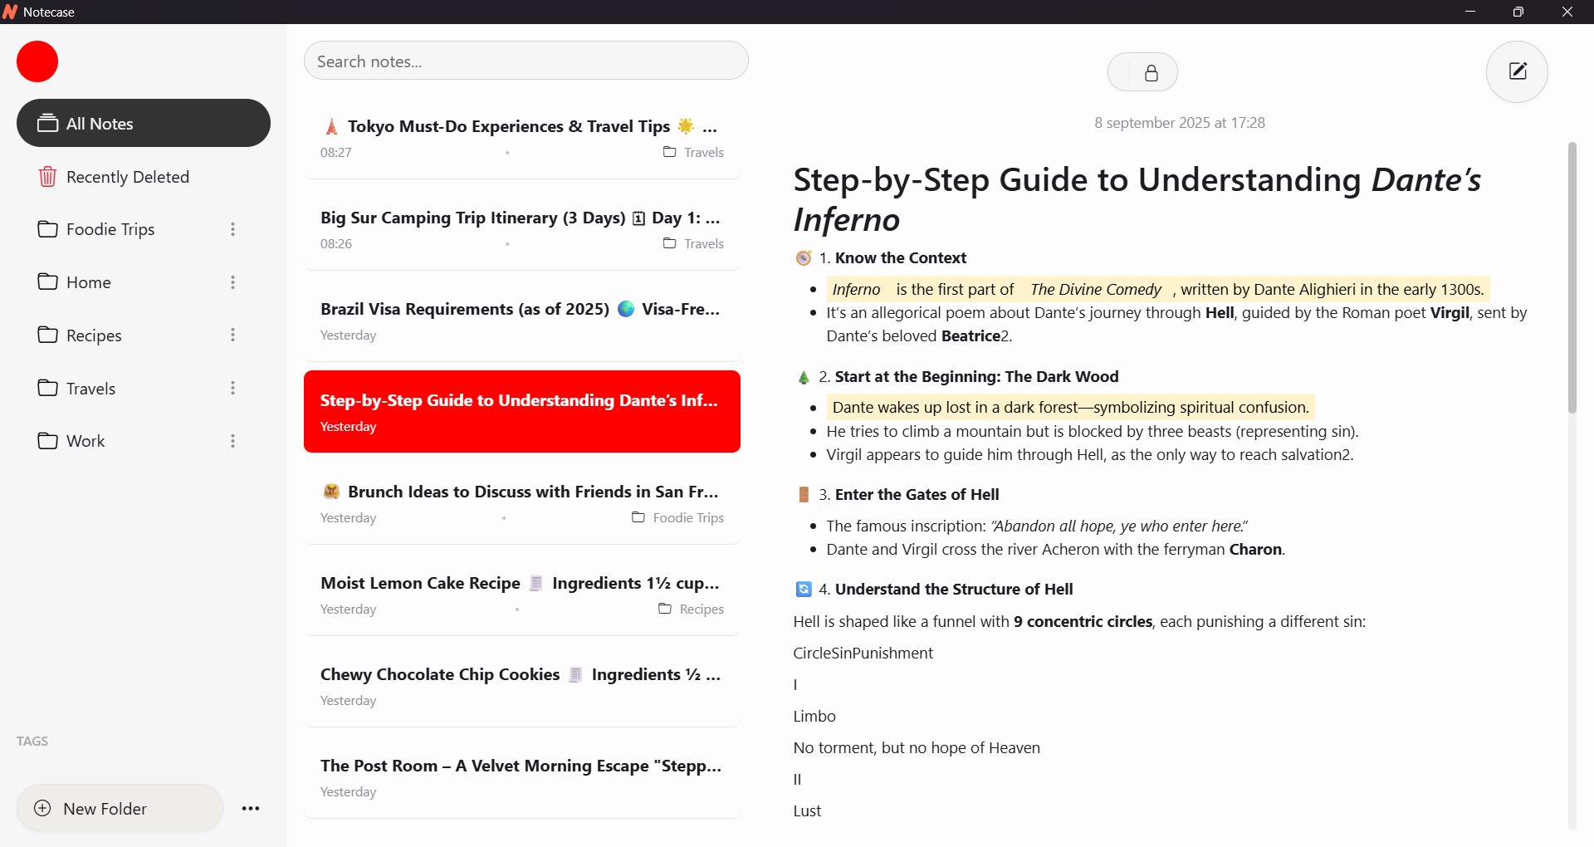Click the Foodie Trips folder tag on Brunch note

677,518
